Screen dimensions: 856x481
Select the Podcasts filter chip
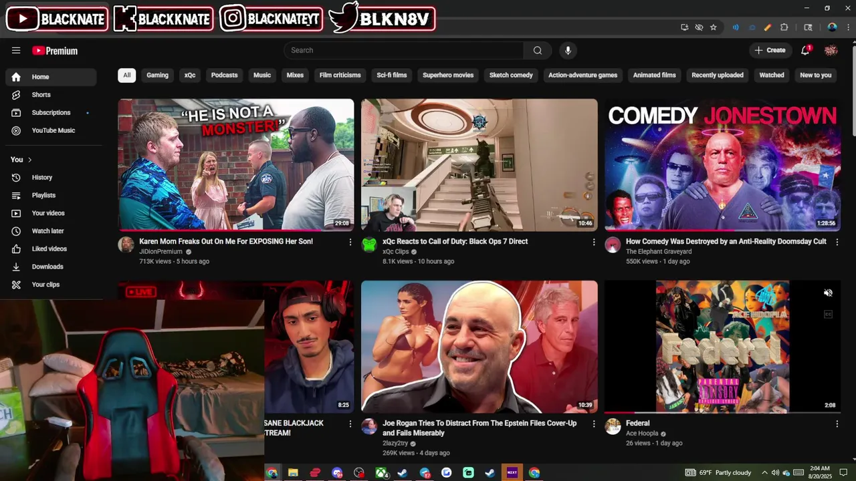click(x=225, y=75)
